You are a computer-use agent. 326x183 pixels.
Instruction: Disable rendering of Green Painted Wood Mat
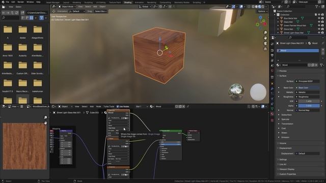pyautogui.click(x=322, y=25)
